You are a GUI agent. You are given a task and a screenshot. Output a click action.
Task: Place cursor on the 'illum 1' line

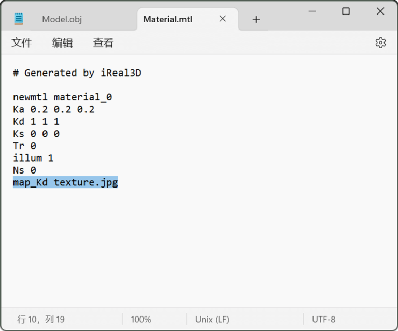pos(33,158)
